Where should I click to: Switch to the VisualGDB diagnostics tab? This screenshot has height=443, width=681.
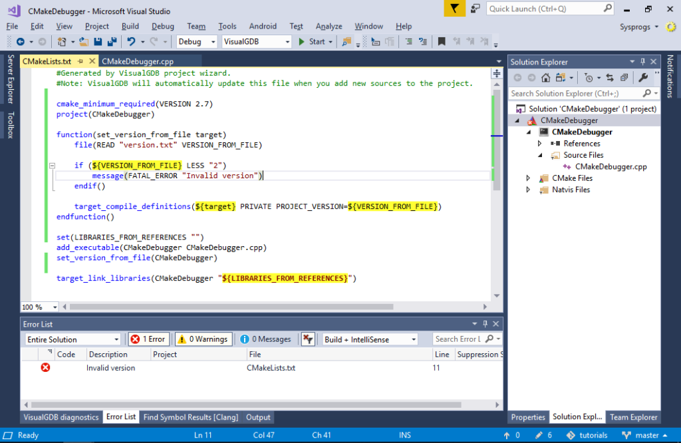pyautogui.click(x=61, y=417)
